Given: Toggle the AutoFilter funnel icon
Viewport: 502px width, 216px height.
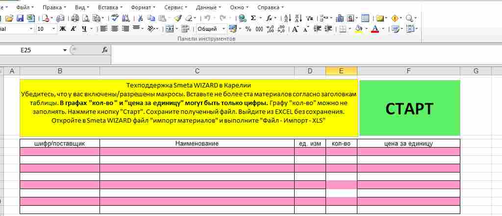Looking at the screenshot, I should [309, 18].
